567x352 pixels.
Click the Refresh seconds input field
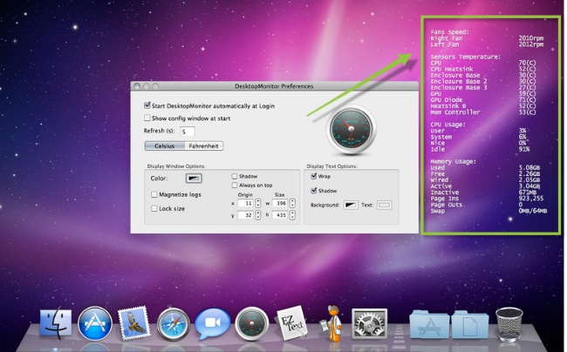(188, 131)
